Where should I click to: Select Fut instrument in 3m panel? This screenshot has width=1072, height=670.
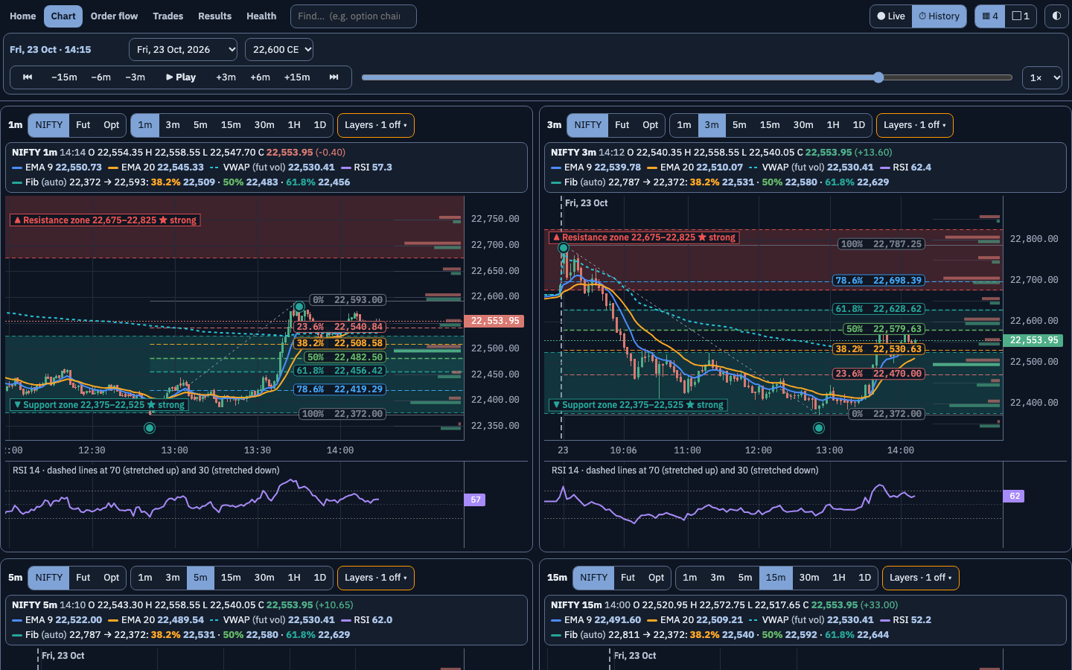click(x=622, y=125)
